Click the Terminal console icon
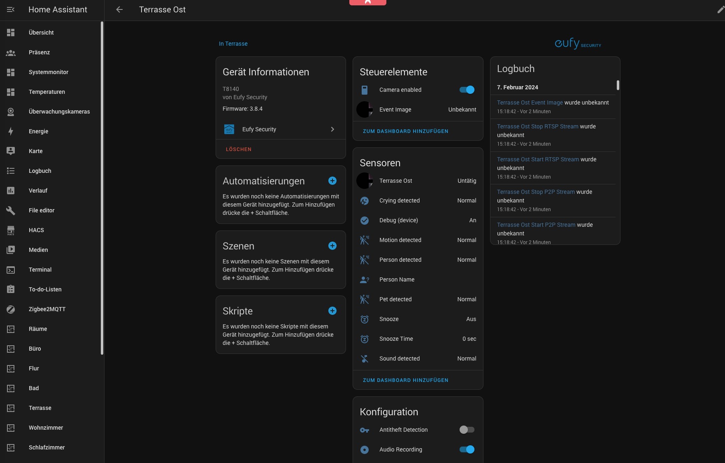The image size is (725, 463). 11,270
